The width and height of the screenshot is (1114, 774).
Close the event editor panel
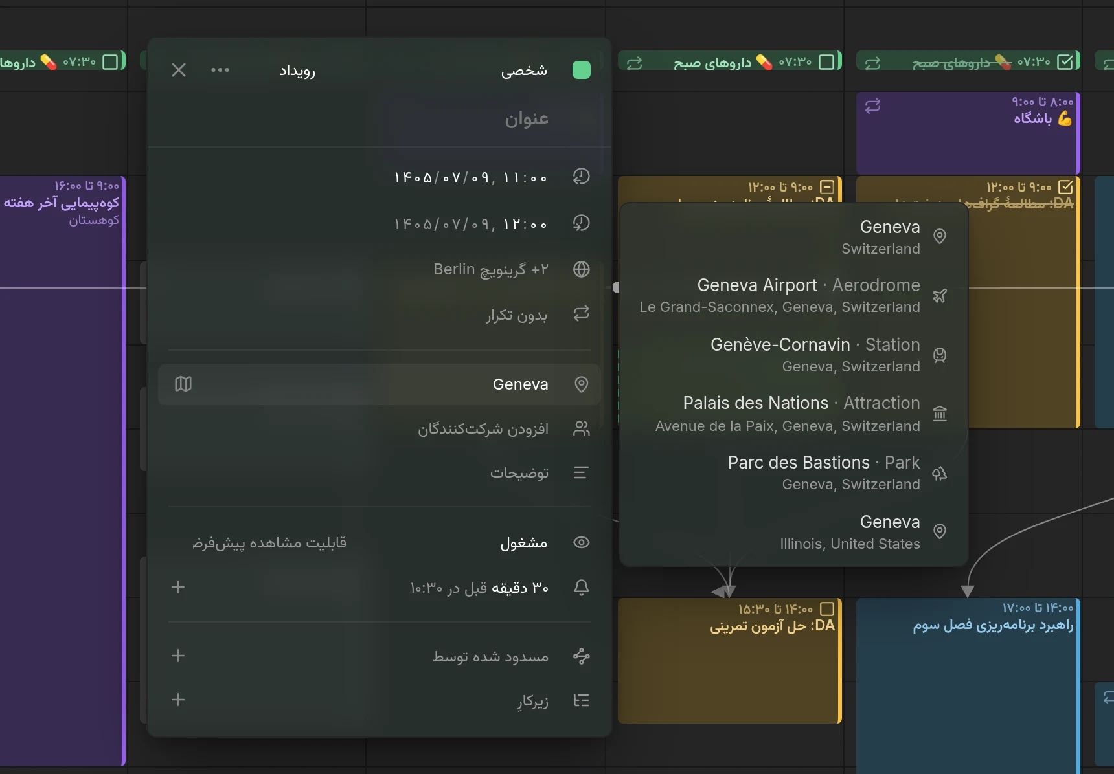[x=179, y=70]
